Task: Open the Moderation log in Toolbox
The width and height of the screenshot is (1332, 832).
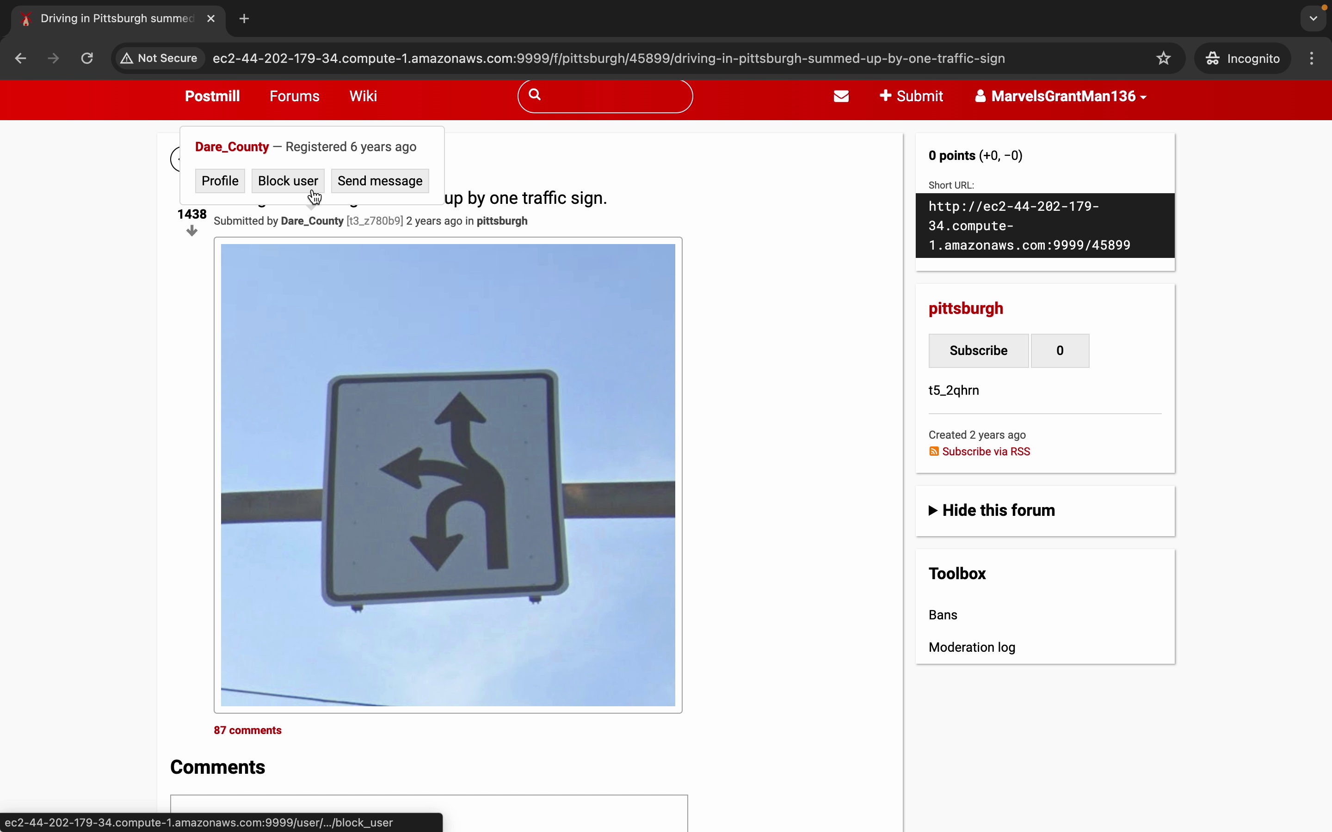Action: 971,647
